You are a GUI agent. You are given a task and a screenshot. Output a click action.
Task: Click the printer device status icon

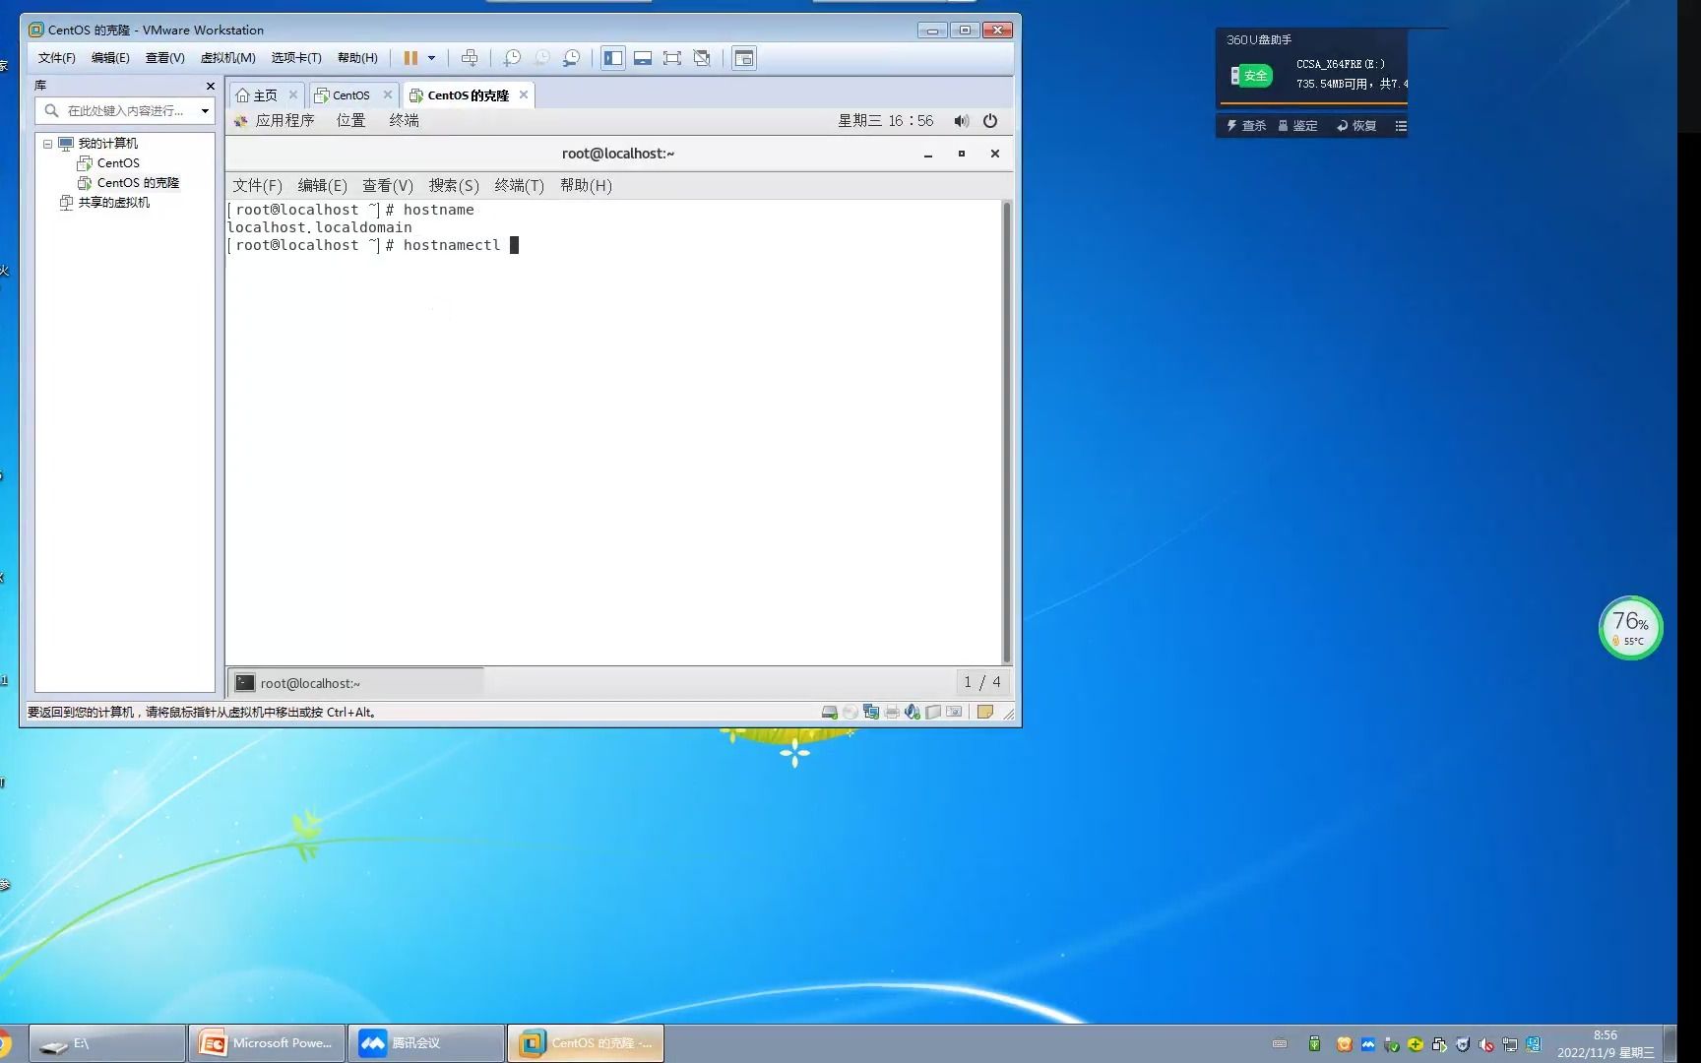(892, 712)
